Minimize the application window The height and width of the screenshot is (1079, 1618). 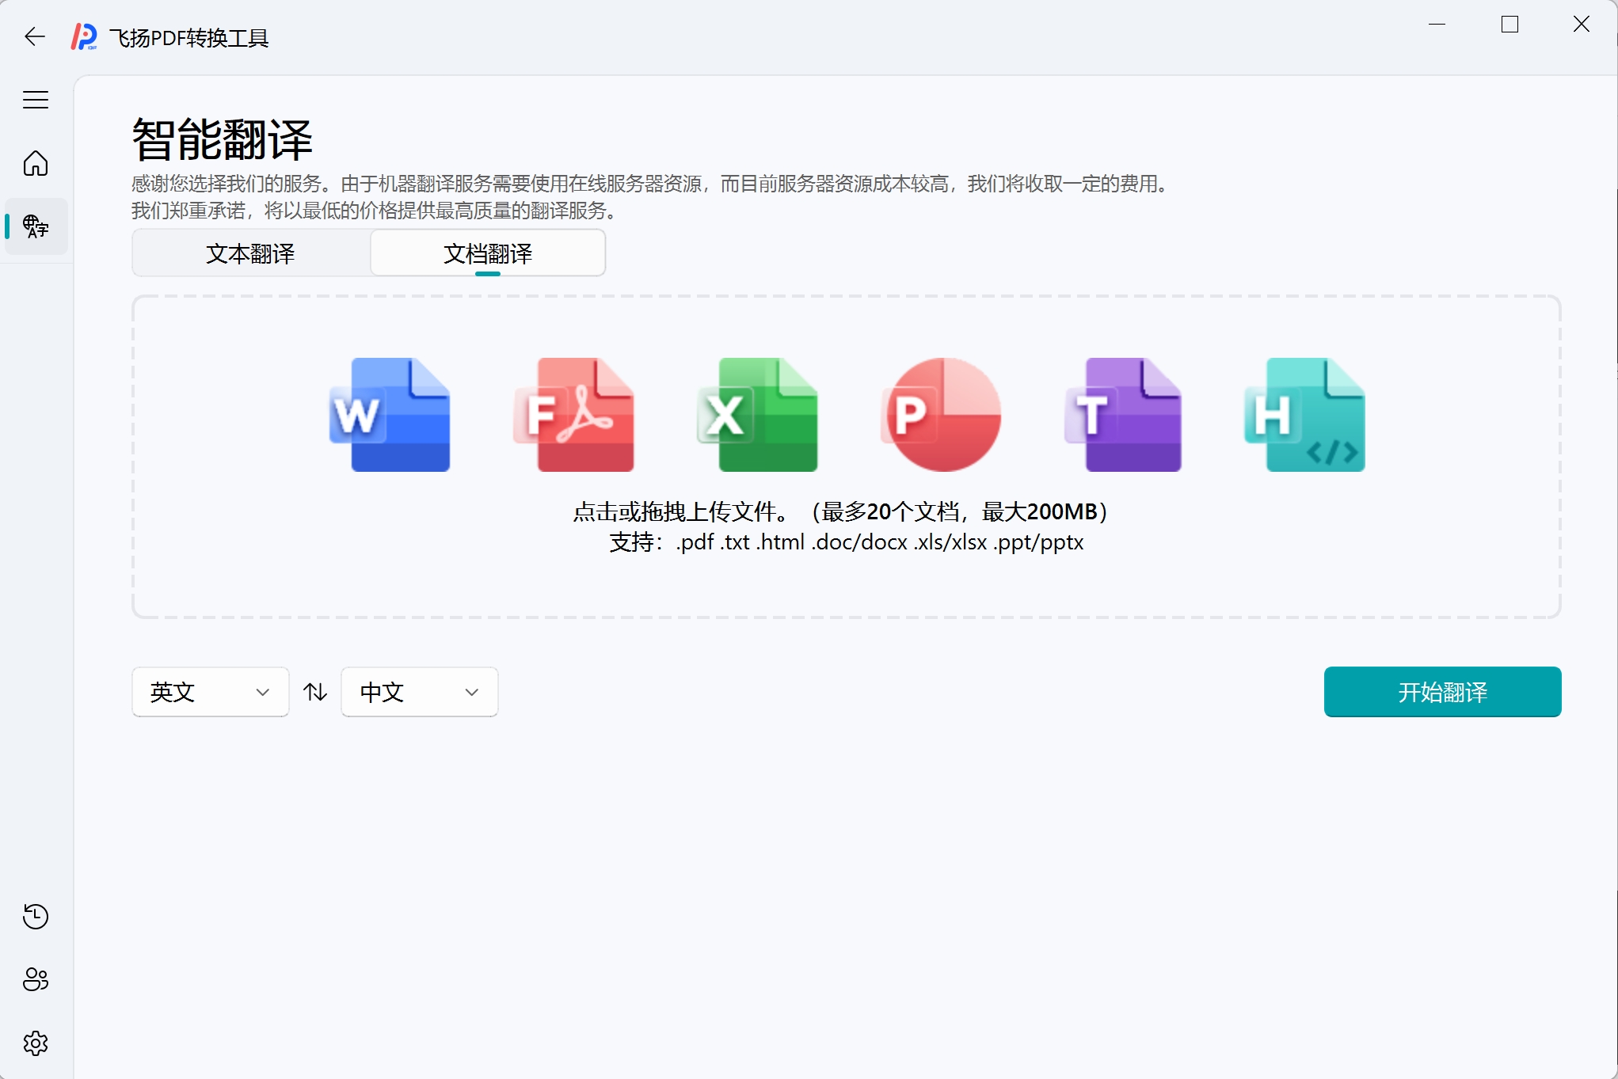tap(1437, 25)
